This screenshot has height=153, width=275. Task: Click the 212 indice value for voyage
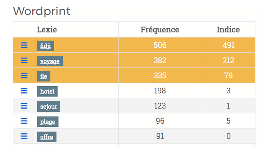point(228,60)
